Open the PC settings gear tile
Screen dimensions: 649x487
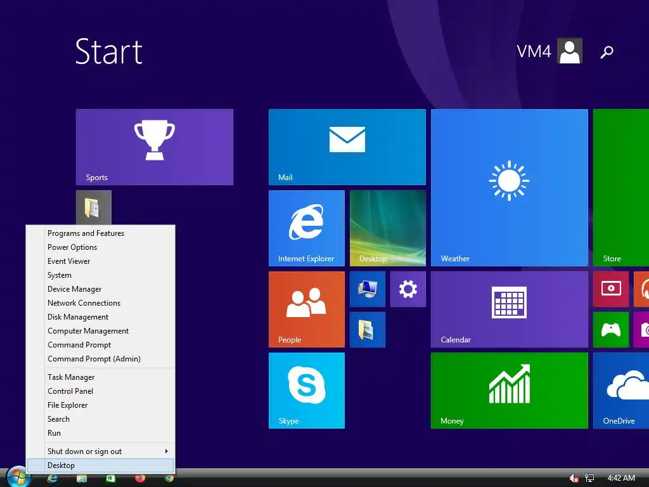[x=408, y=289]
